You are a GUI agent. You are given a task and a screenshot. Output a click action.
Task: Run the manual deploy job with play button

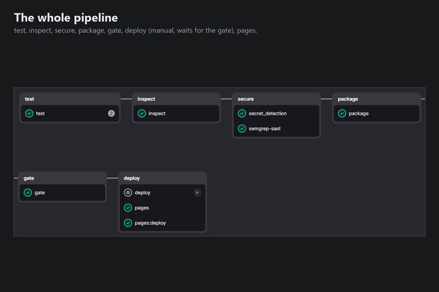pos(197,192)
